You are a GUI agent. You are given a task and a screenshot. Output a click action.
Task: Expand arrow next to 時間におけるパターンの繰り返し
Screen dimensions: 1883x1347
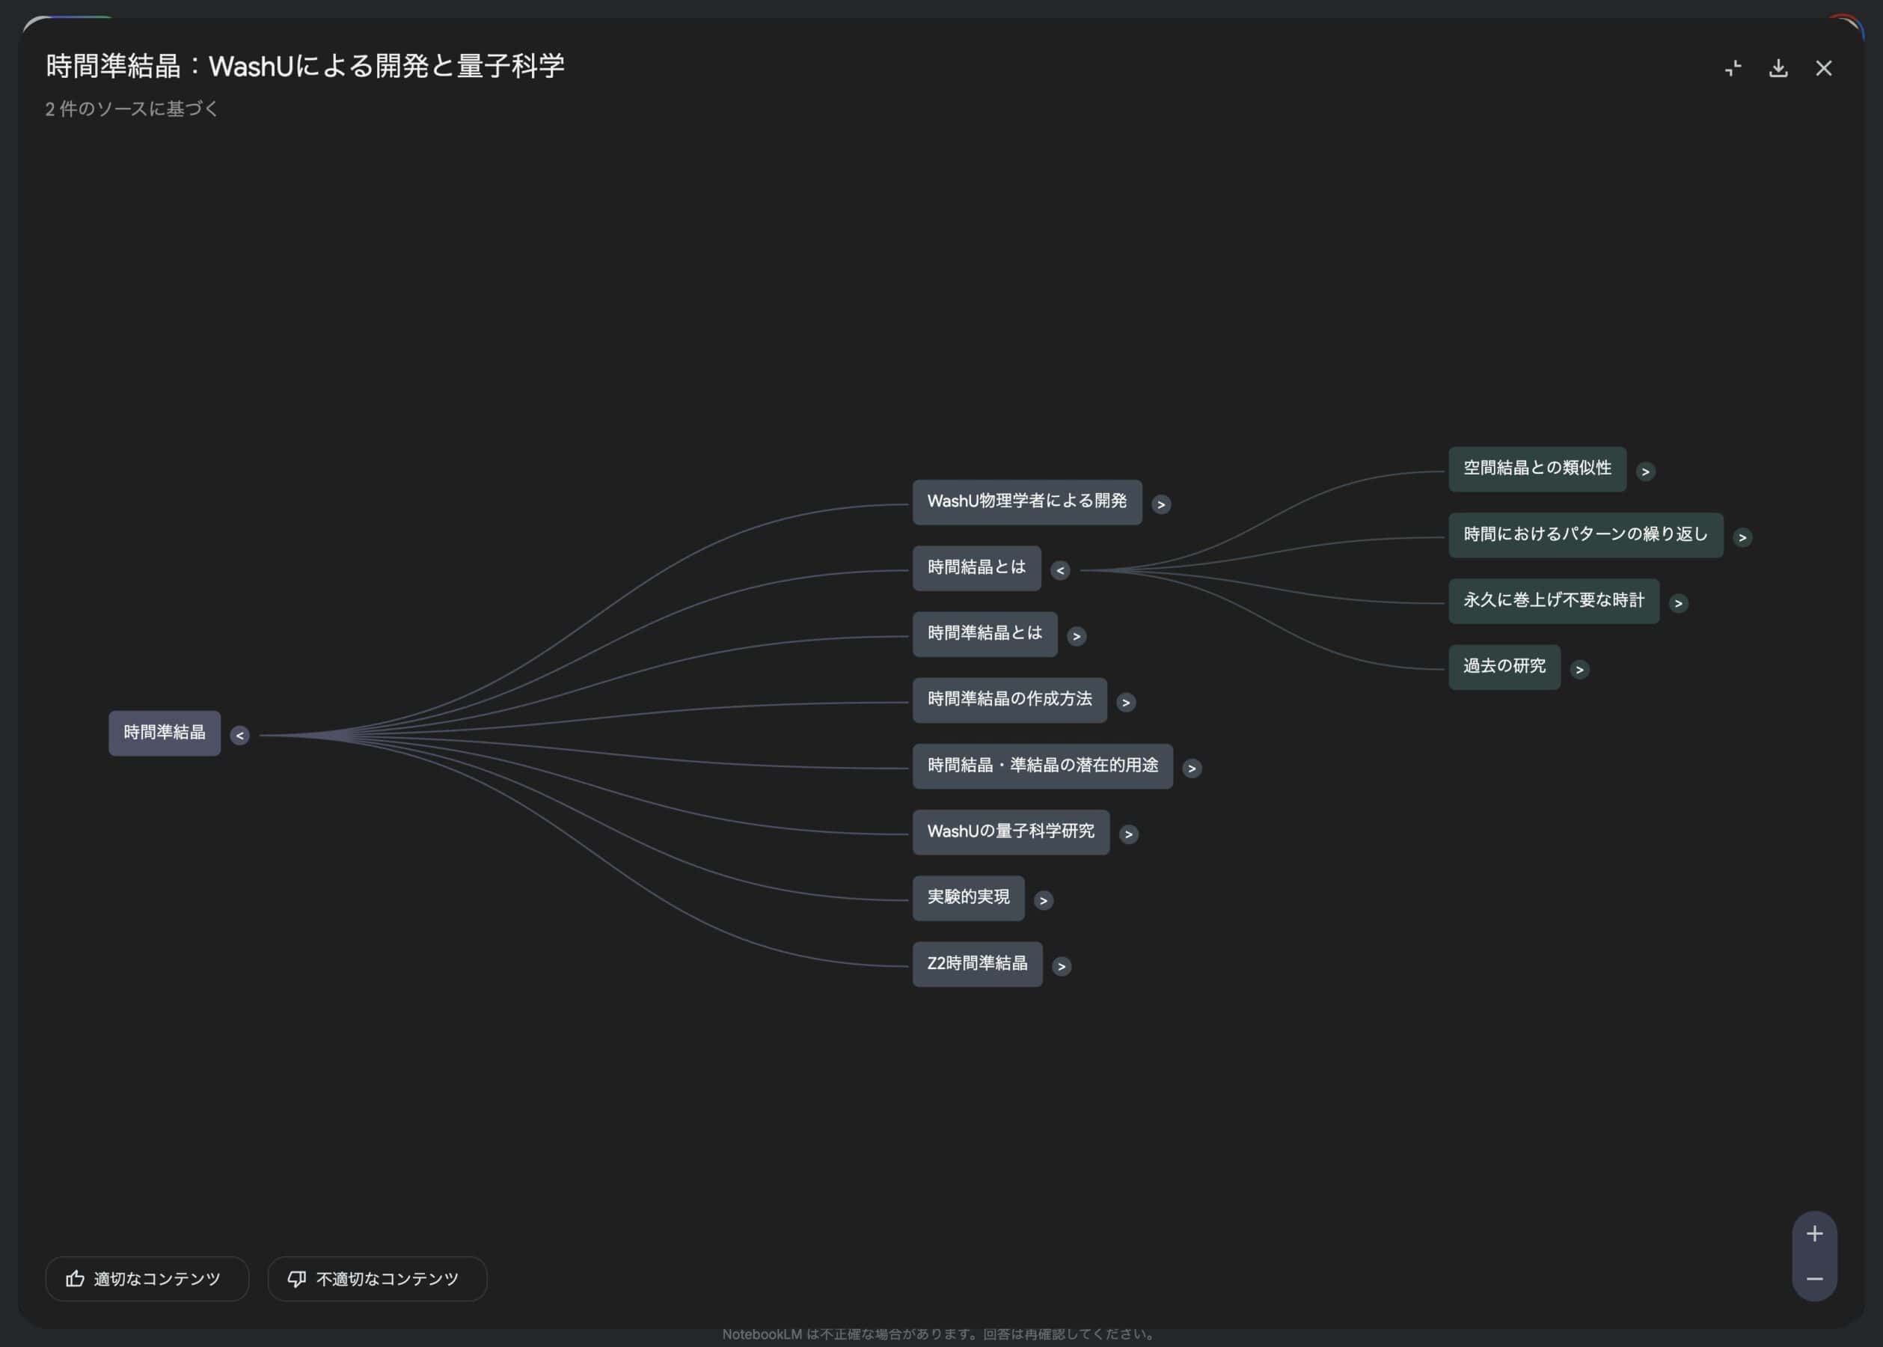[1742, 537]
